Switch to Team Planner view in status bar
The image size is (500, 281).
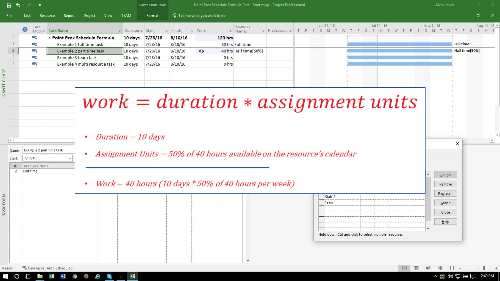point(428,268)
